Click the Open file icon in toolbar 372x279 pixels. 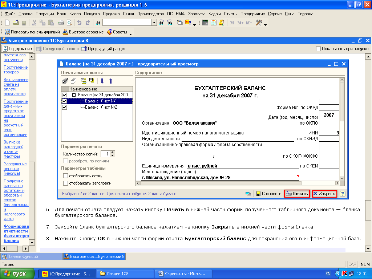pos(16,23)
